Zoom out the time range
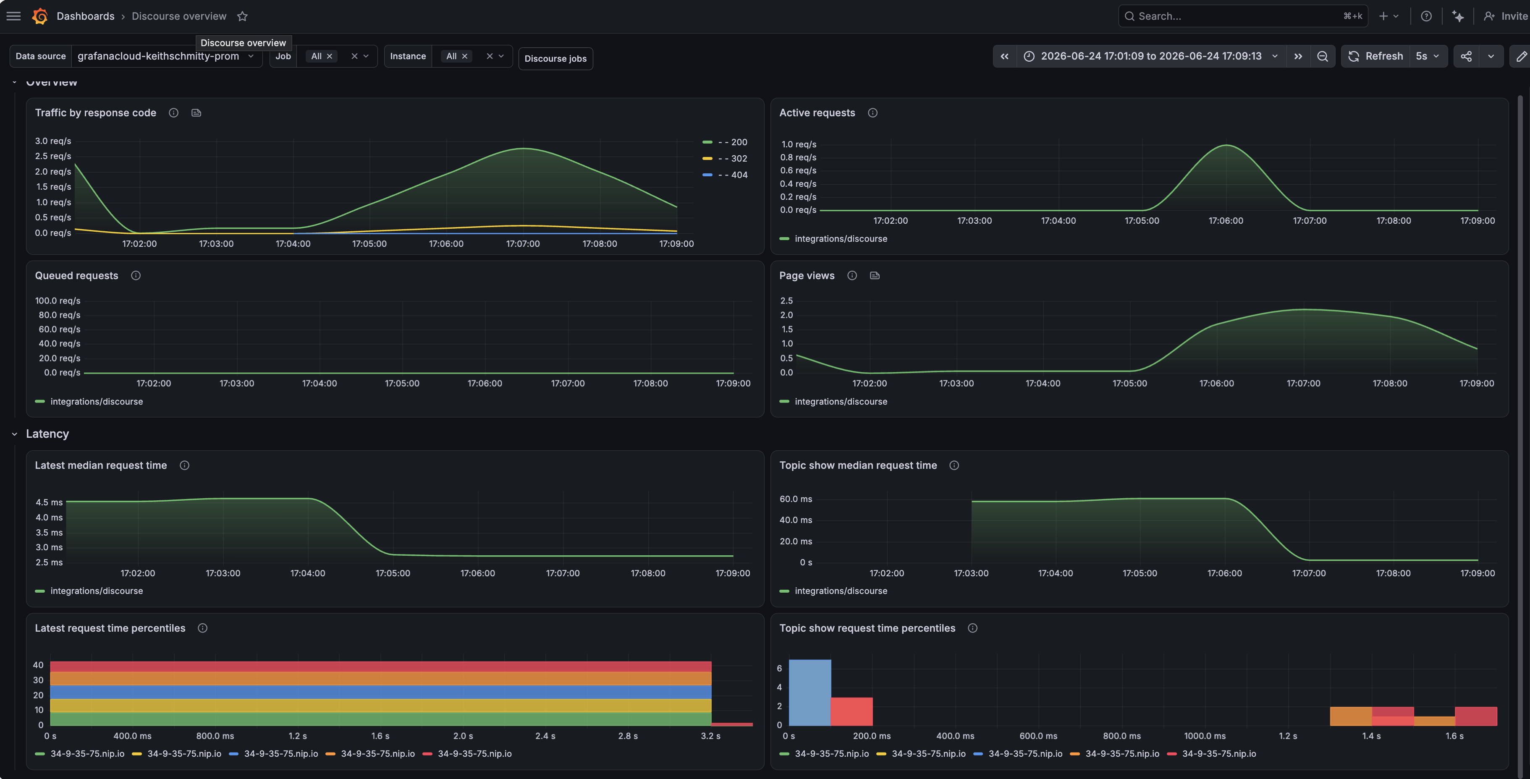The height and width of the screenshot is (779, 1530). point(1323,56)
